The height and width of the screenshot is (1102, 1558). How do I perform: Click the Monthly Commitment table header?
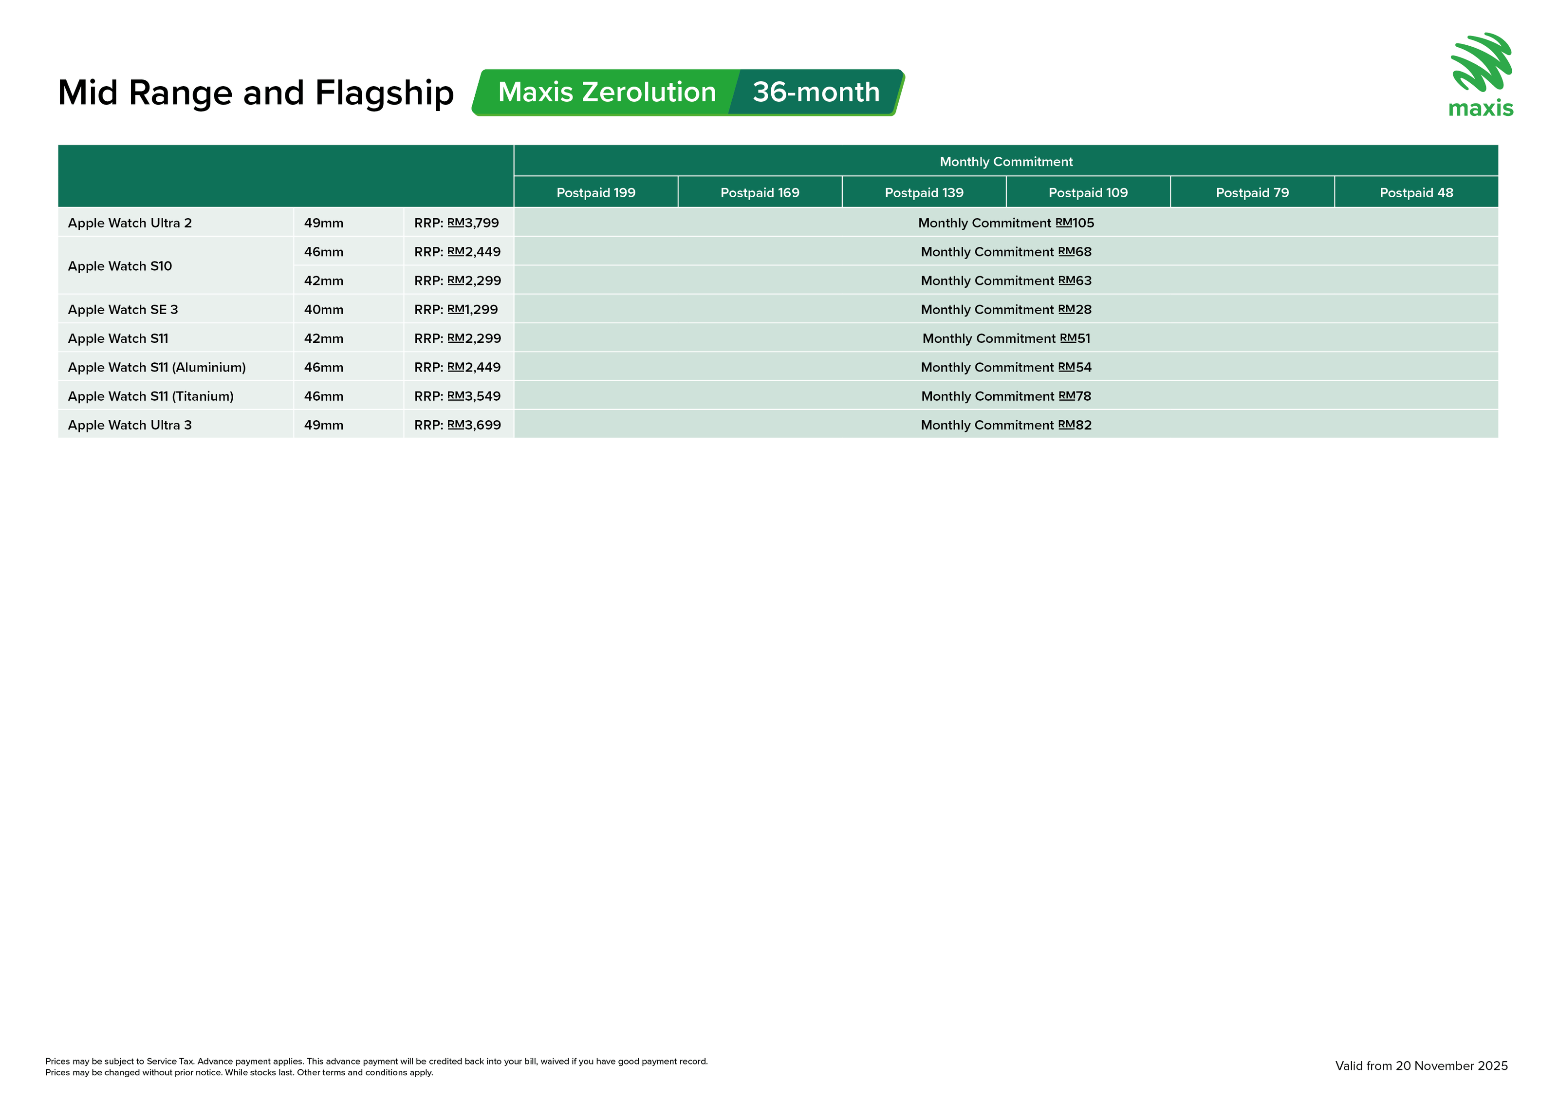point(1006,162)
